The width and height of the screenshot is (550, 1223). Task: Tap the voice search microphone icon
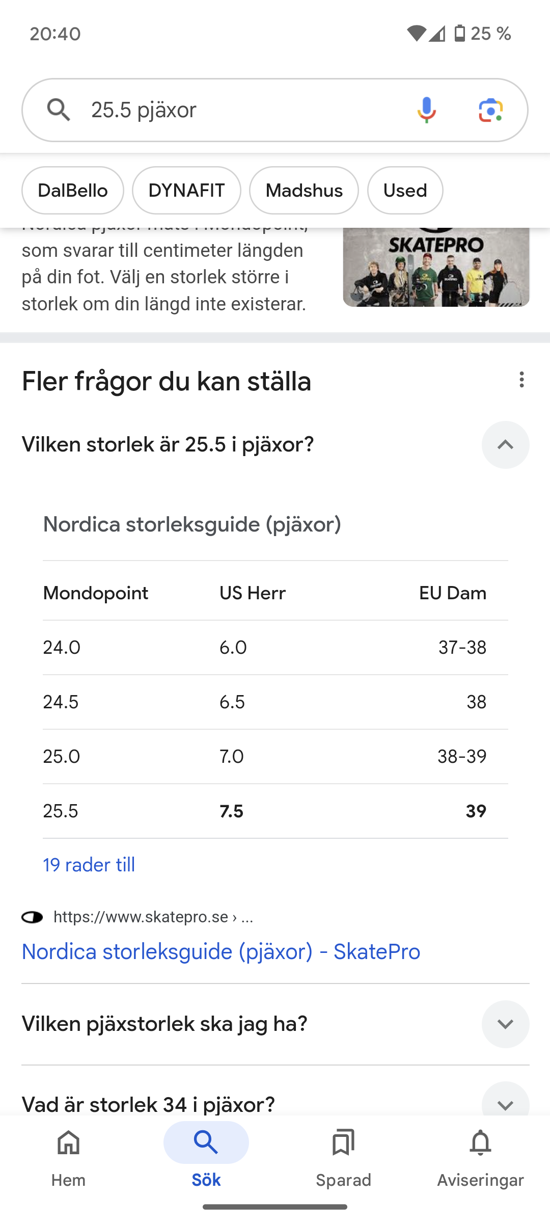pyautogui.click(x=426, y=110)
